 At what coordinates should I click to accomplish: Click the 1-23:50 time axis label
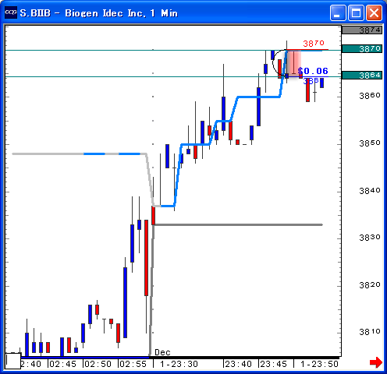pos(319,364)
